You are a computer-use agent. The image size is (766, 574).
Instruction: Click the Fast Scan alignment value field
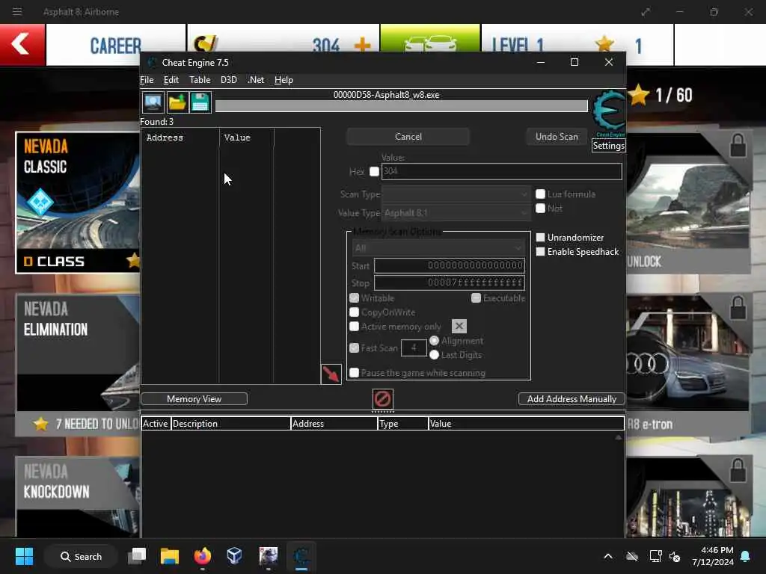(x=414, y=348)
